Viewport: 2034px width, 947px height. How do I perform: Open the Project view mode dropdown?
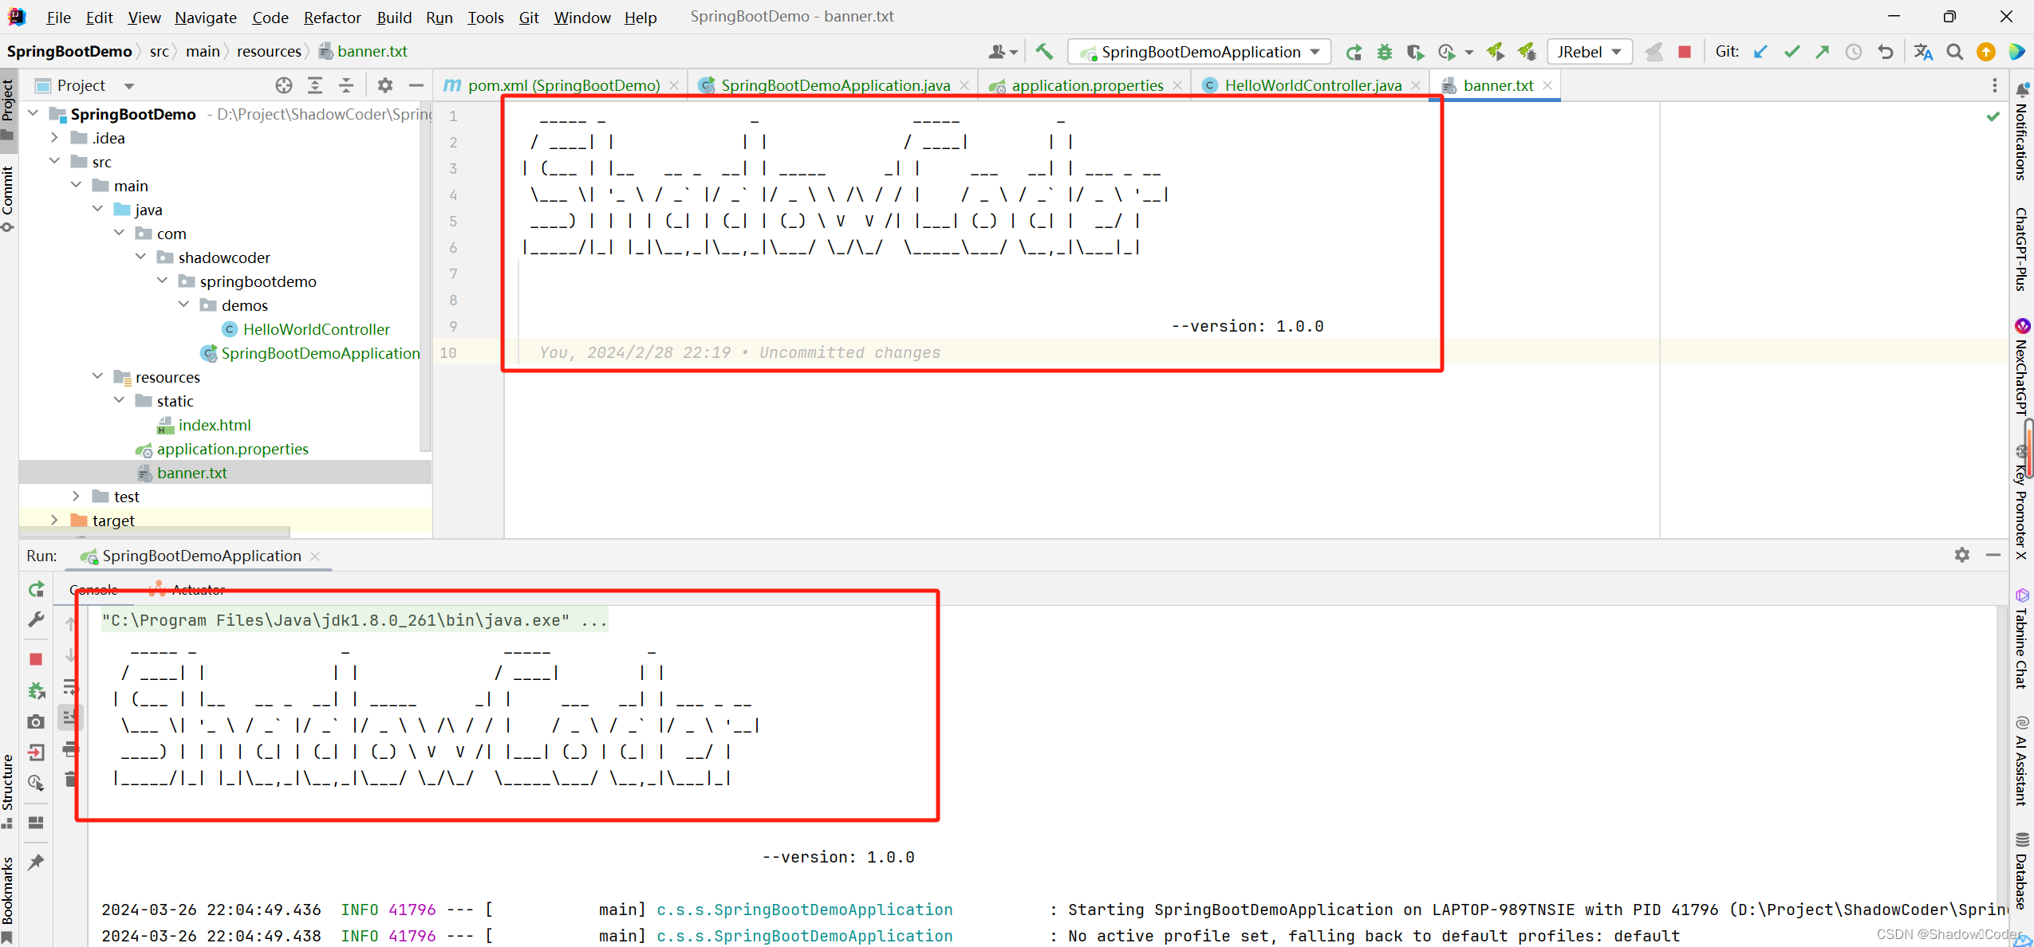[129, 85]
